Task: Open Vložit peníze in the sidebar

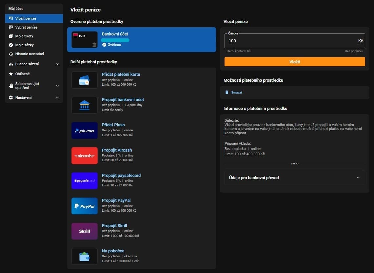Action: [x=34, y=18]
